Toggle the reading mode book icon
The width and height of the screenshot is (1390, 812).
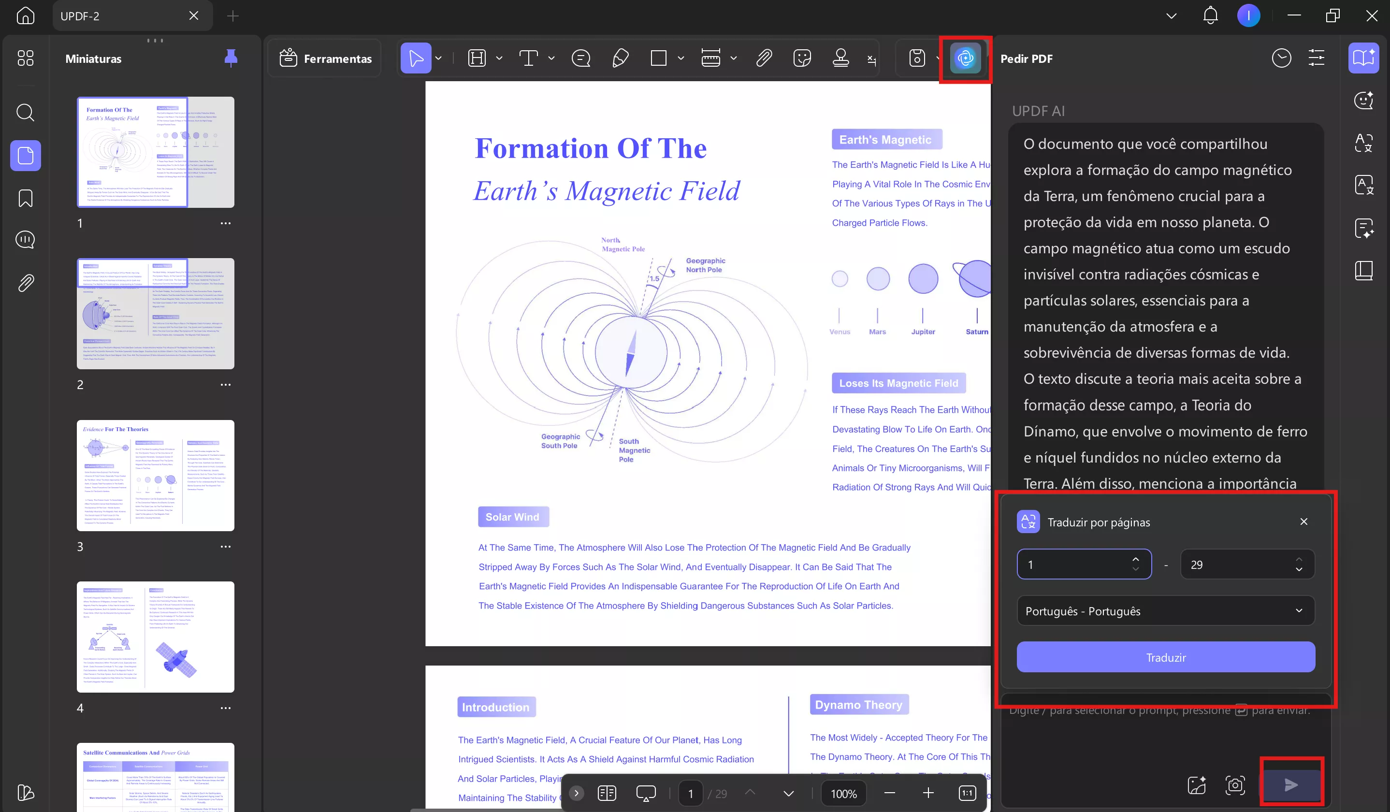[x=606, y=793]
